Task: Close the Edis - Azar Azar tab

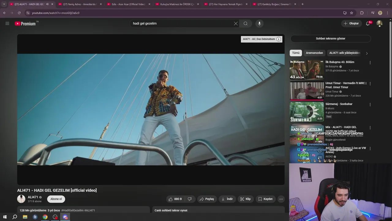Action: tap(149, 4)
